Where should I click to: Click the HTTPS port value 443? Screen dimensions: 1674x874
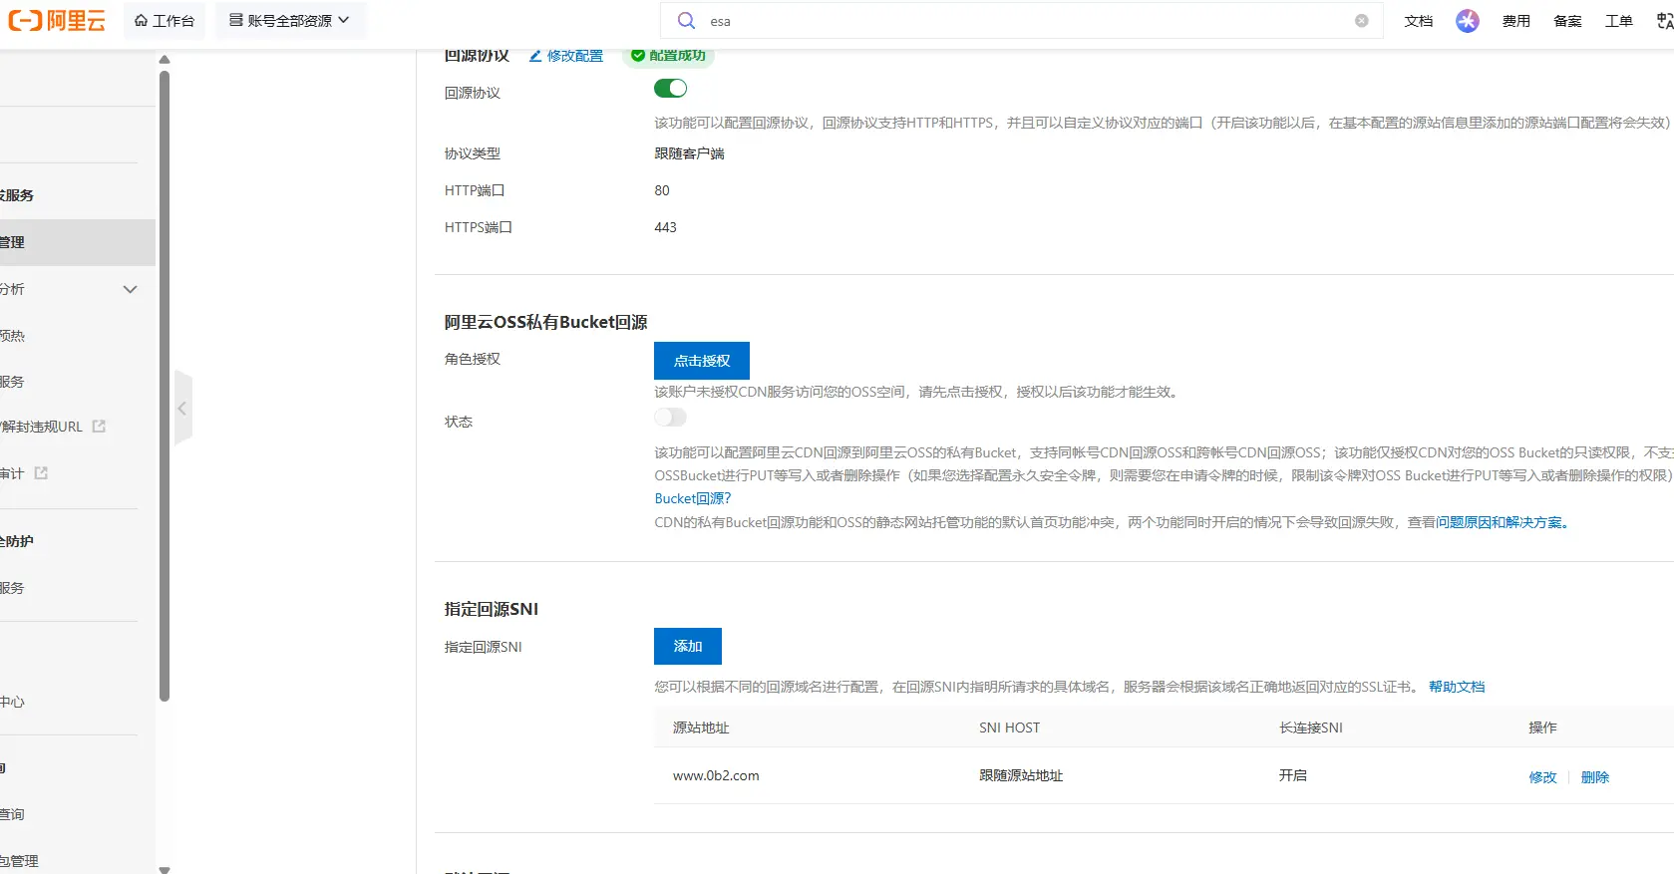pos(665,227)
